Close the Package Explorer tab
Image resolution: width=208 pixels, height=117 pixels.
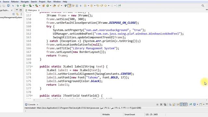[x=12, y=10]
